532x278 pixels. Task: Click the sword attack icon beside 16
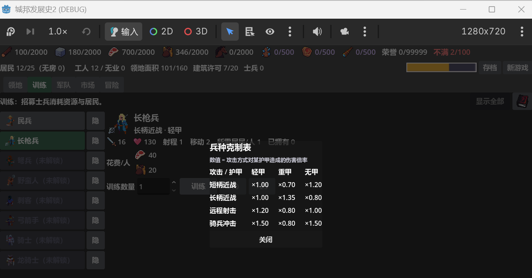tap(111, 141)
